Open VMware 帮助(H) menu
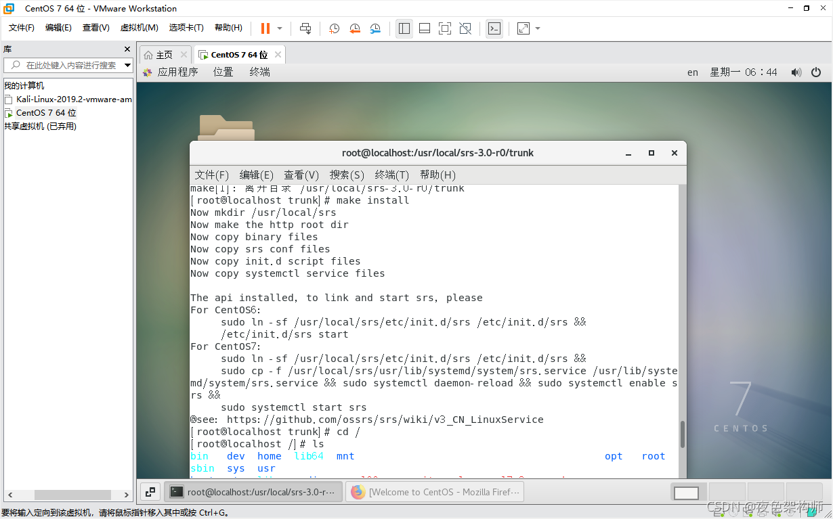The image size is (833, 519). coord(228,28)
